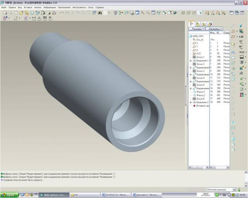
Task: Open the Настройки dropdown button
Action: 214,29
